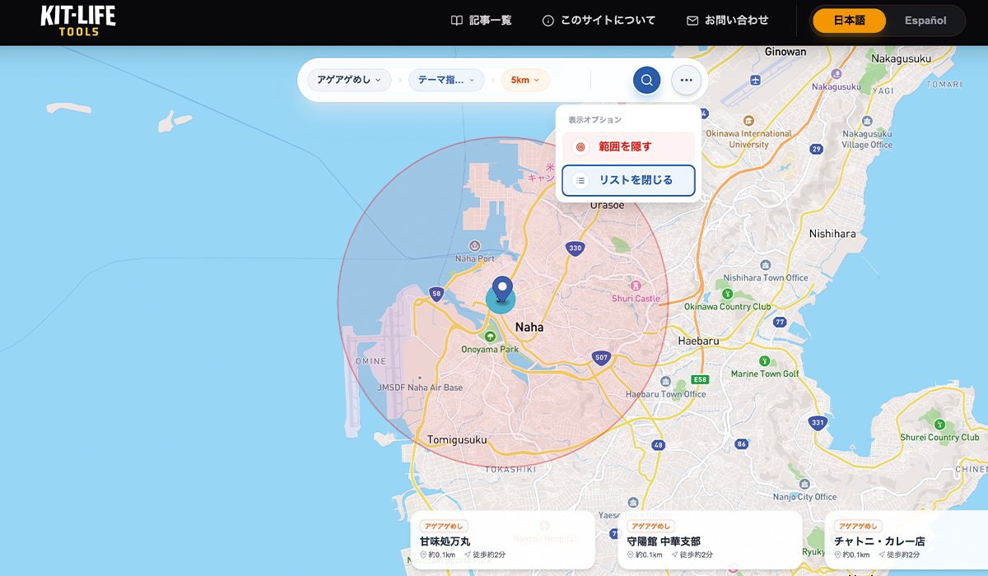Open the テーマ指定 theme dropdown
988x576 pixels.
(x=445, y=80)
